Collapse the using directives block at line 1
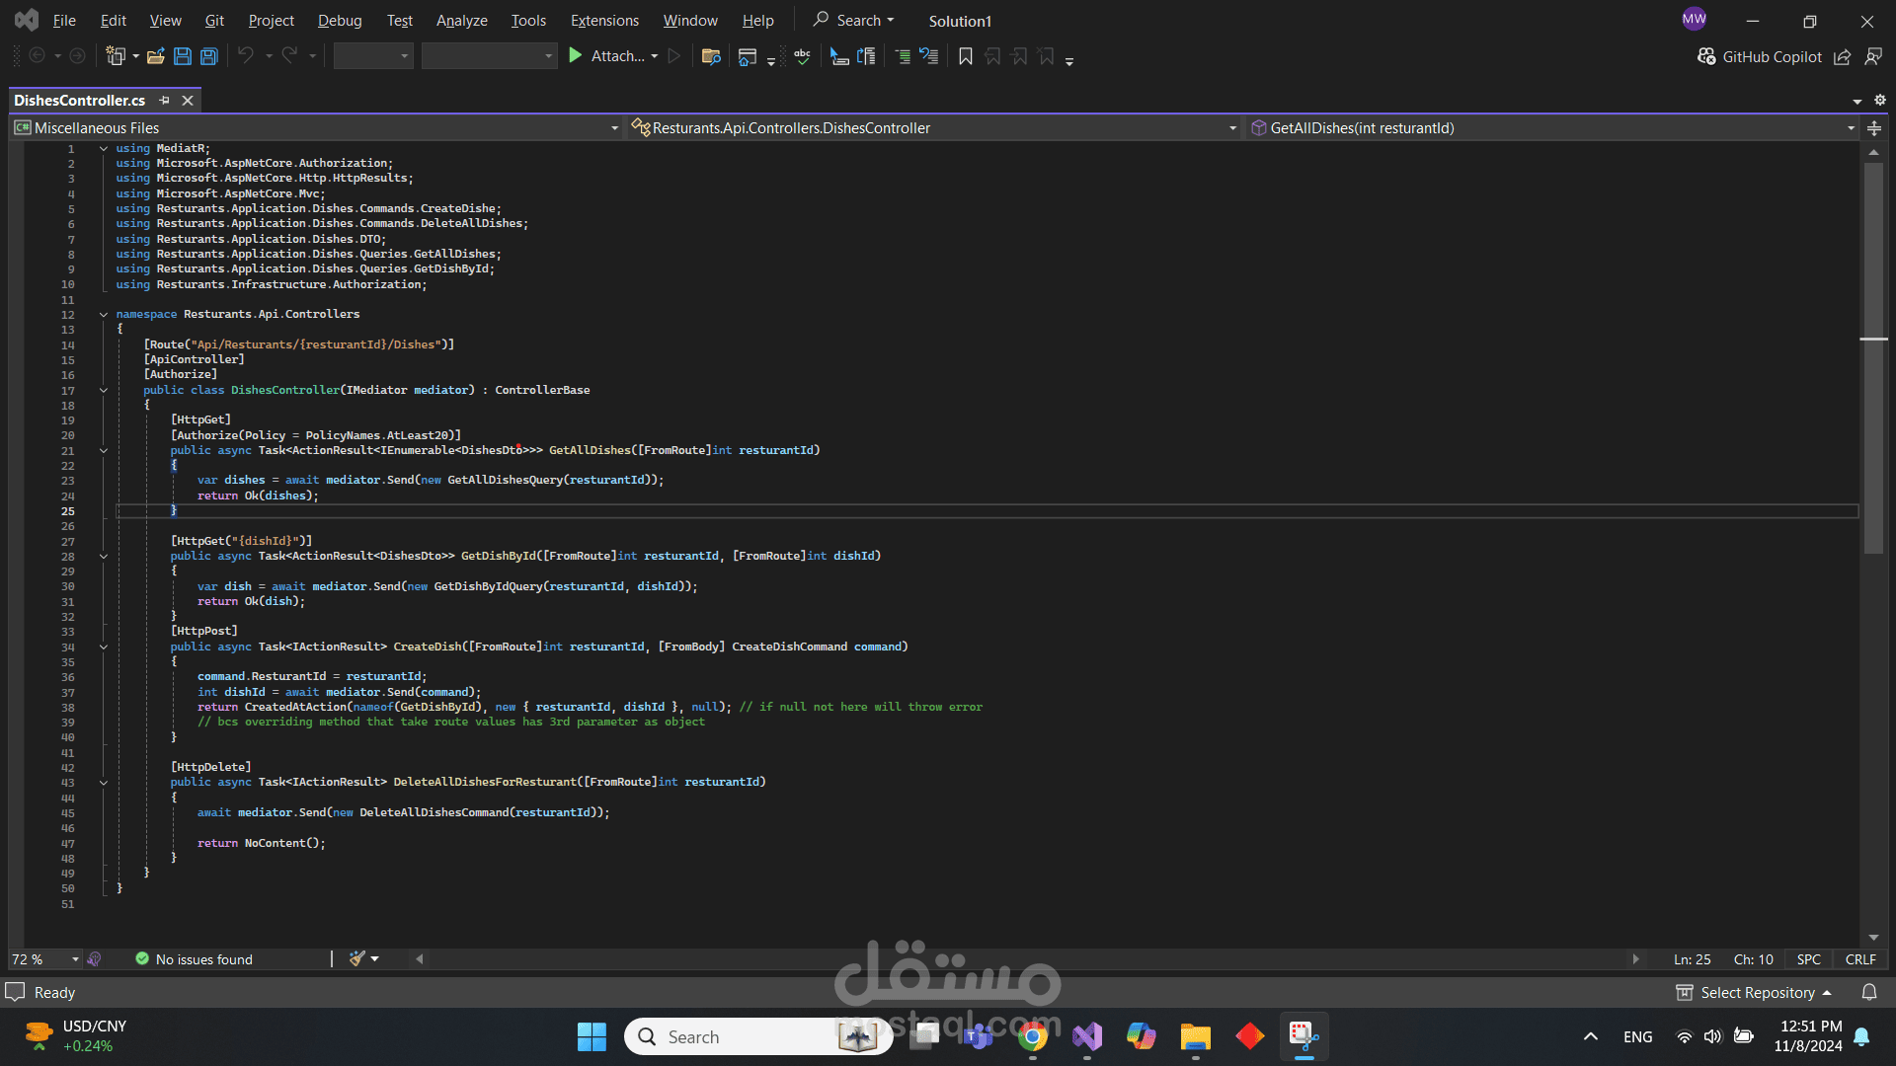Viewport: 1896px width, 1066px height. 103,148
